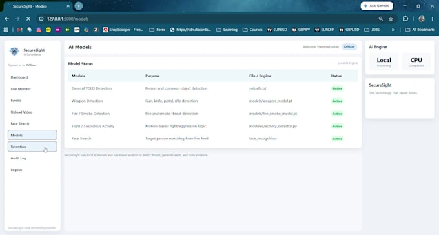The height and width of the screenshot is (235, 439).
Task: Click the CPU compatible card
Action: [x=416, y=62]
